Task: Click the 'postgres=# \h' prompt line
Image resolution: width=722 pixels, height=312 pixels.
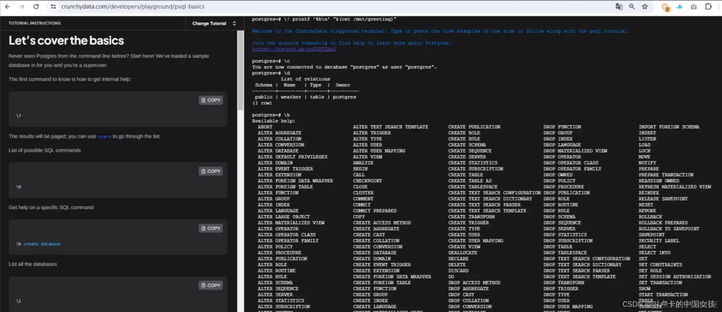Action: [271, 115]
